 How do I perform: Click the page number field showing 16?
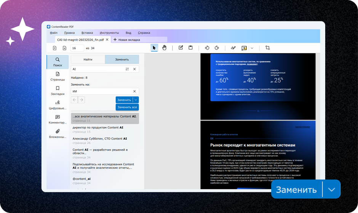(x=77, y=48)
